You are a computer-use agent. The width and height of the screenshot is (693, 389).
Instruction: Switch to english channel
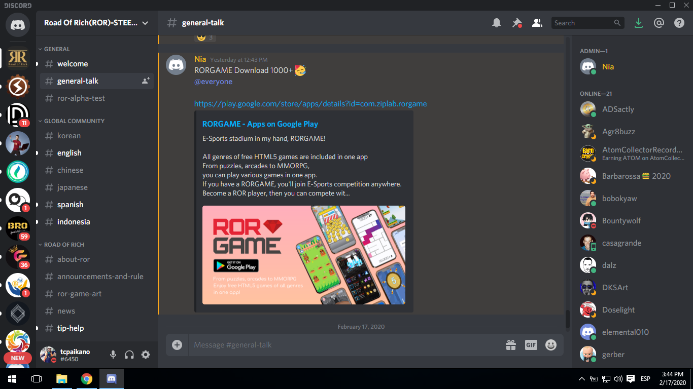pos(97,153)
